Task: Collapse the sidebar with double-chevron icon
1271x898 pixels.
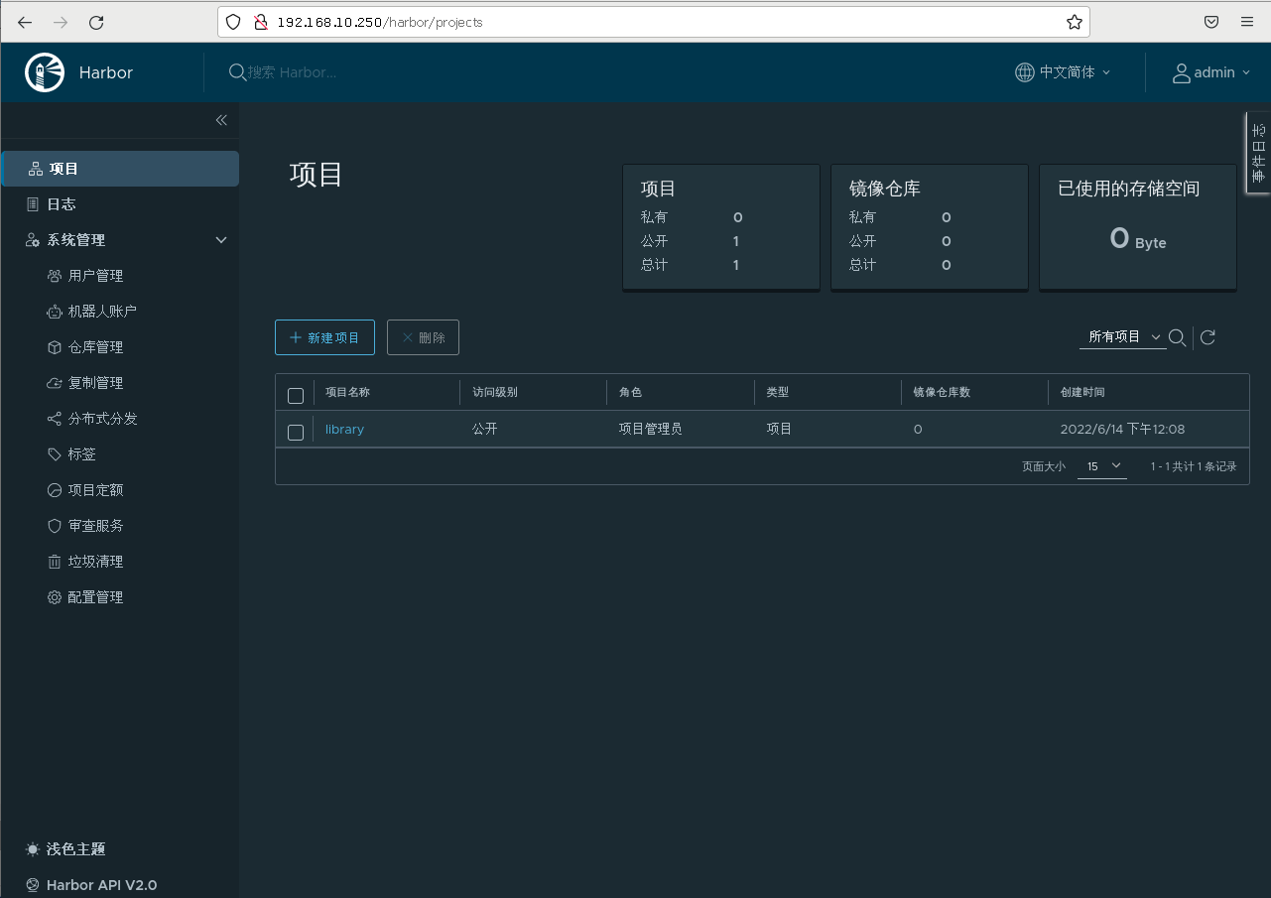Action: [221, 120]
